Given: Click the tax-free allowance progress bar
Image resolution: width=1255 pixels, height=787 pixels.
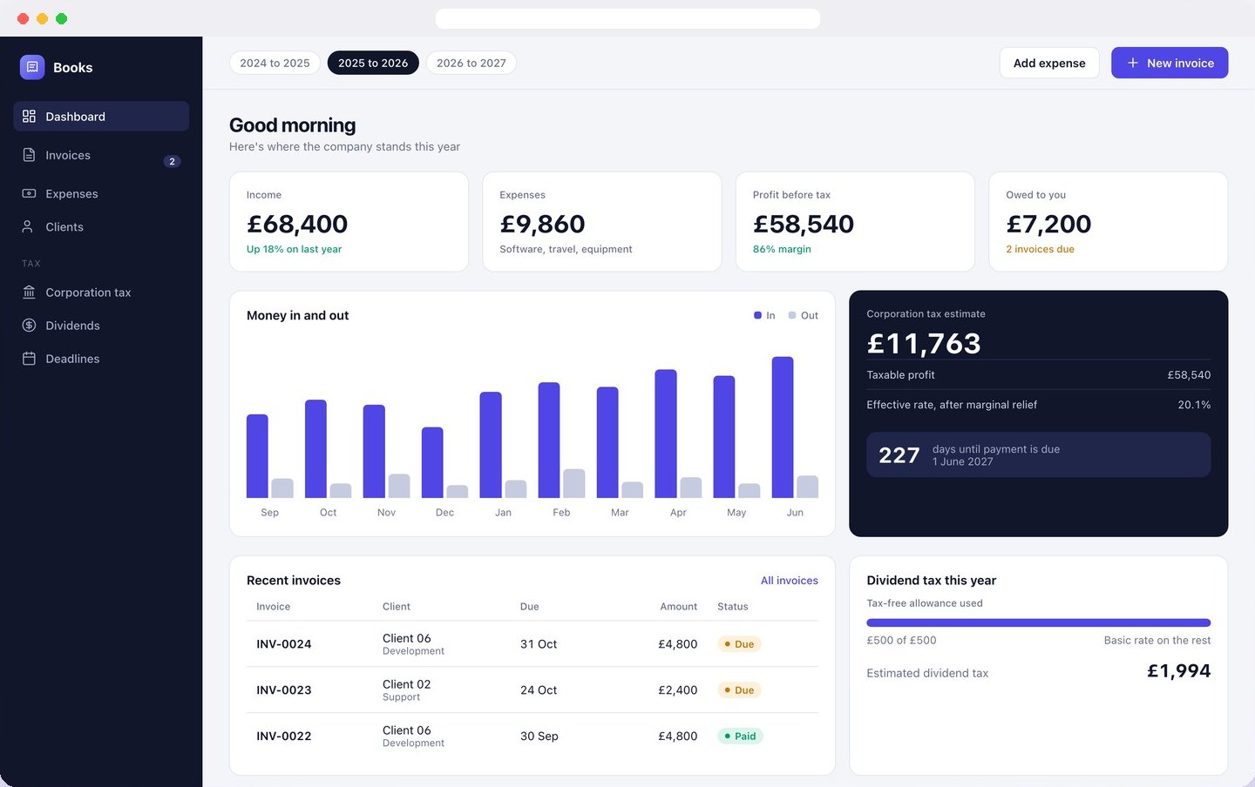Looking at the screenshot, I should [x=1039, y=622].
